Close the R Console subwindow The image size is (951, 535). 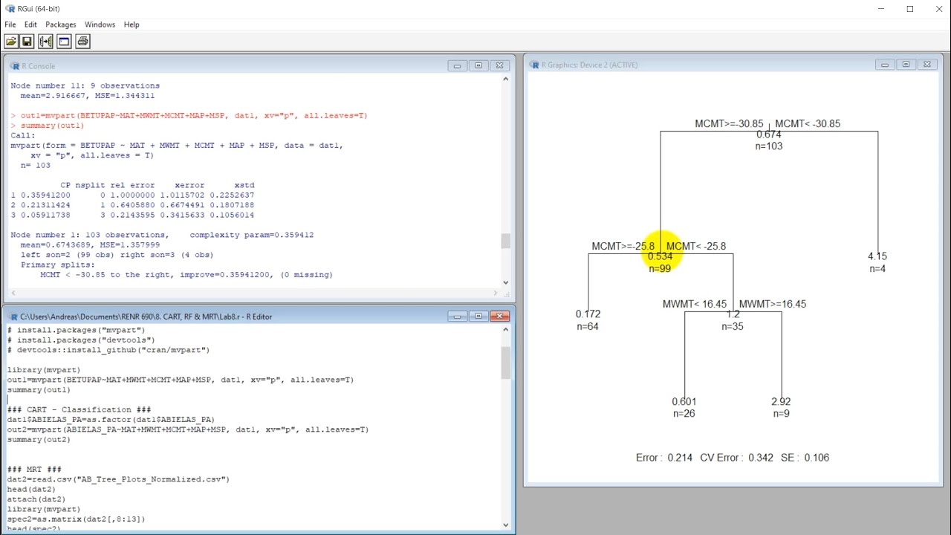500,65
